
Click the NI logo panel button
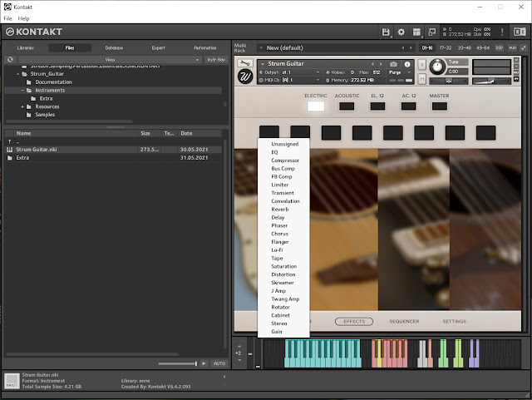(520, 32)
